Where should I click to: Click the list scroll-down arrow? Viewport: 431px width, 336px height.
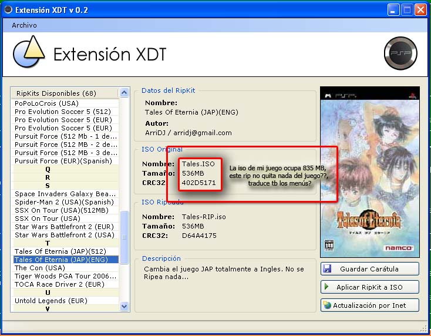coord(124,306)
